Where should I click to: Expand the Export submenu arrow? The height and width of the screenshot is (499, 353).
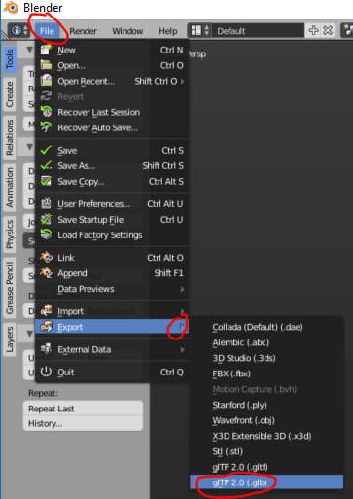[x=182, y=327]
